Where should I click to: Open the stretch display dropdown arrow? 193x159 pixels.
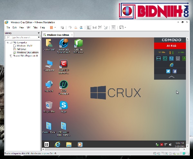click(125, 27)
